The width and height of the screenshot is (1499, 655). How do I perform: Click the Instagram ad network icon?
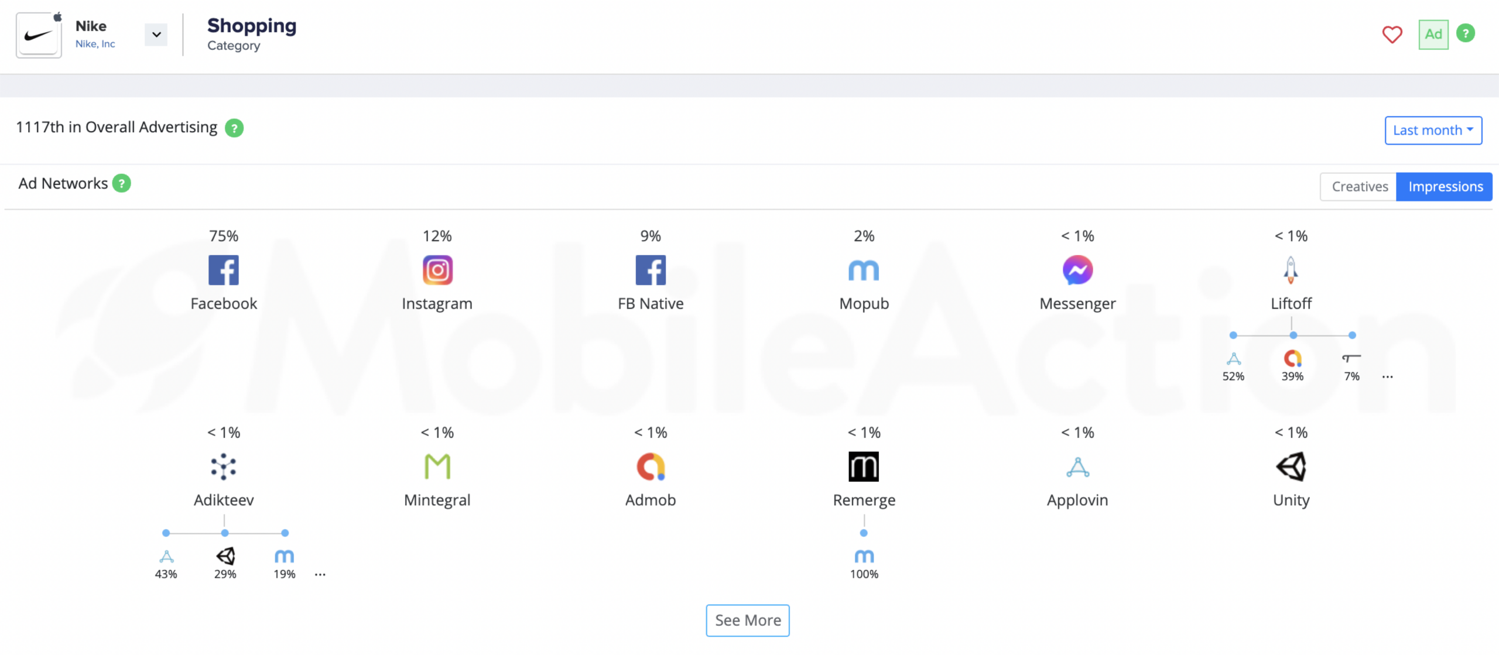(437, 270)
